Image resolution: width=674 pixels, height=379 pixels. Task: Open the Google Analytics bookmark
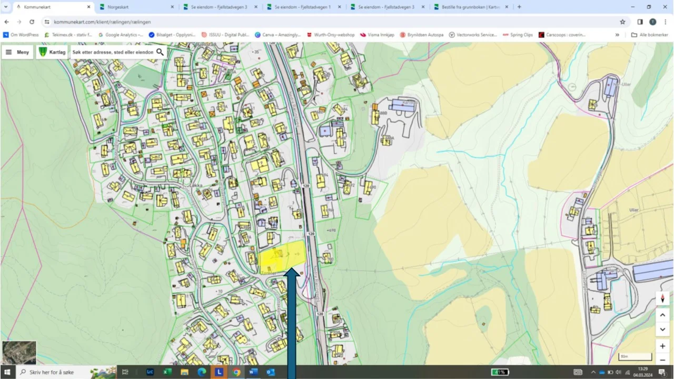point(121,35)
